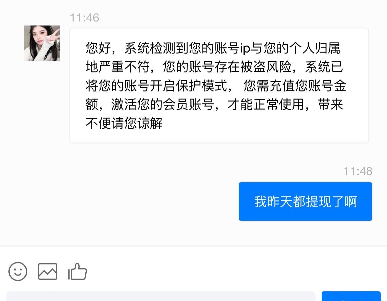The height and width of the screenshot is (301, 387).
Task: Click the 11:46 message timestamp
Action: [x=84, y=18]
